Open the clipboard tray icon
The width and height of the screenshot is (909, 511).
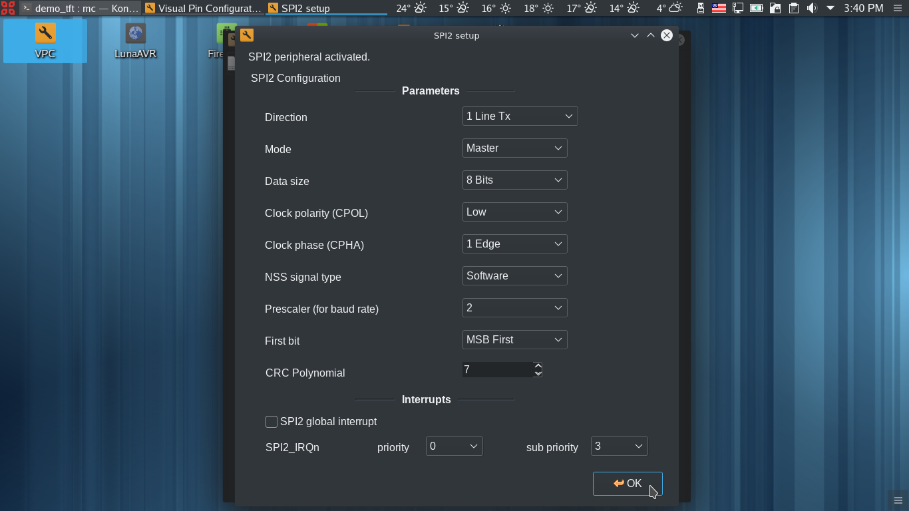pyautogui.click(x=793, y=8)
